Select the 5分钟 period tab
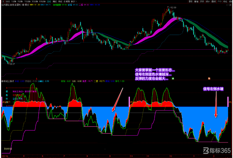This screenshot has width=233, height=158. (x=20, y=2)
